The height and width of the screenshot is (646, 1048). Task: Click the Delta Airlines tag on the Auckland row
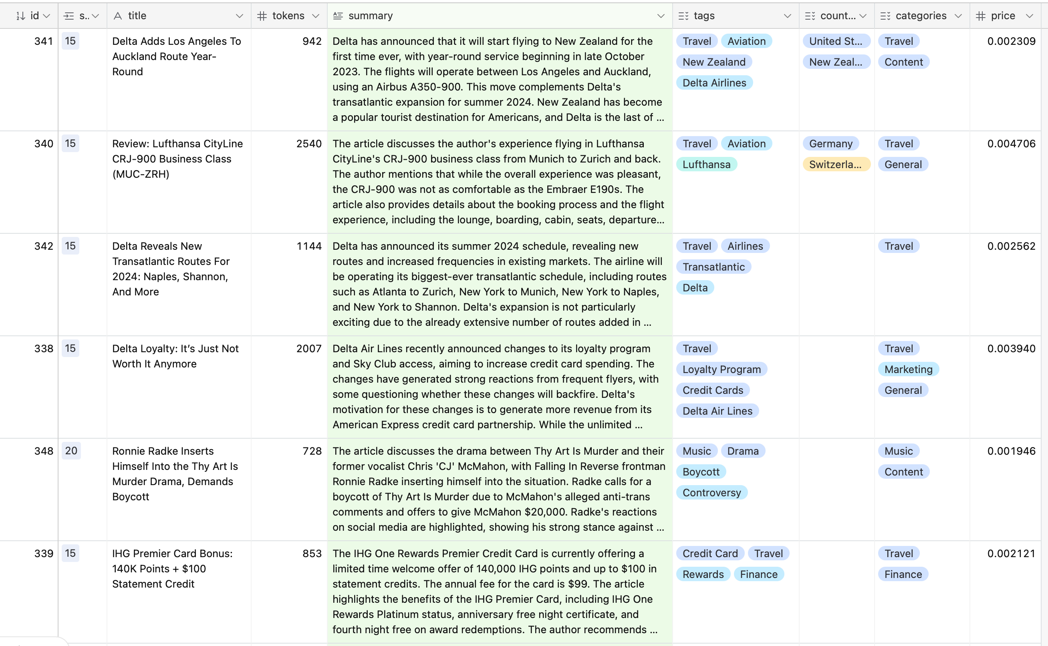(713, 82)
